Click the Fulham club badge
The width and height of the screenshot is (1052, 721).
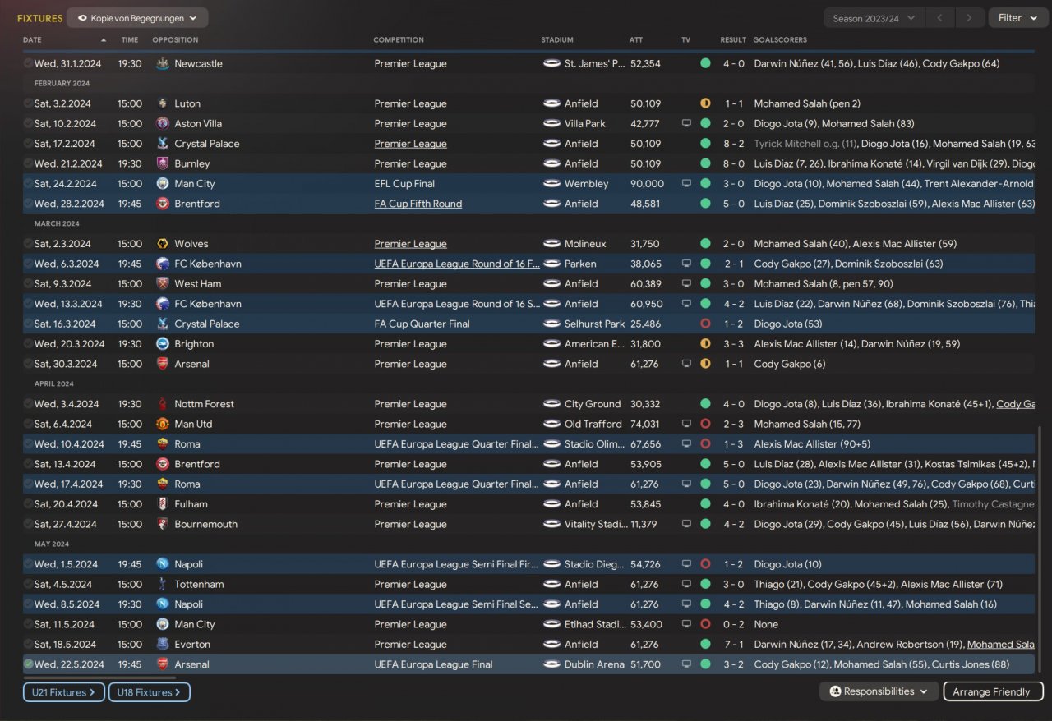tap(163, 504)
